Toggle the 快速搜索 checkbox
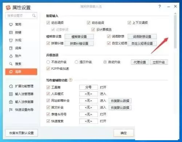 click(48, 121)
